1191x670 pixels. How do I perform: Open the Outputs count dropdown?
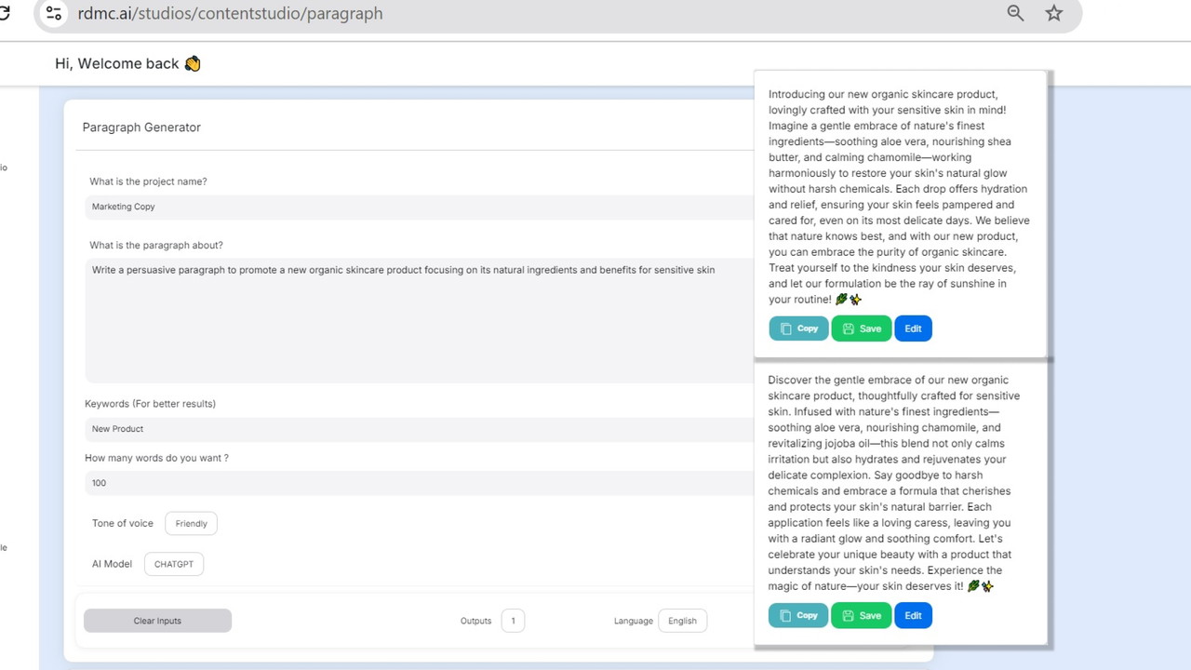(513, 621)
